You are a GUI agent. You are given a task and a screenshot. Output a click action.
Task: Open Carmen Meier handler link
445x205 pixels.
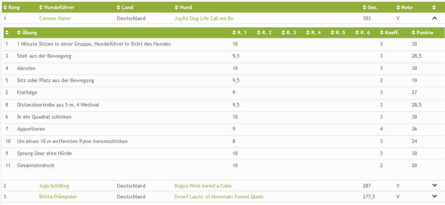(x=55, y=18)
